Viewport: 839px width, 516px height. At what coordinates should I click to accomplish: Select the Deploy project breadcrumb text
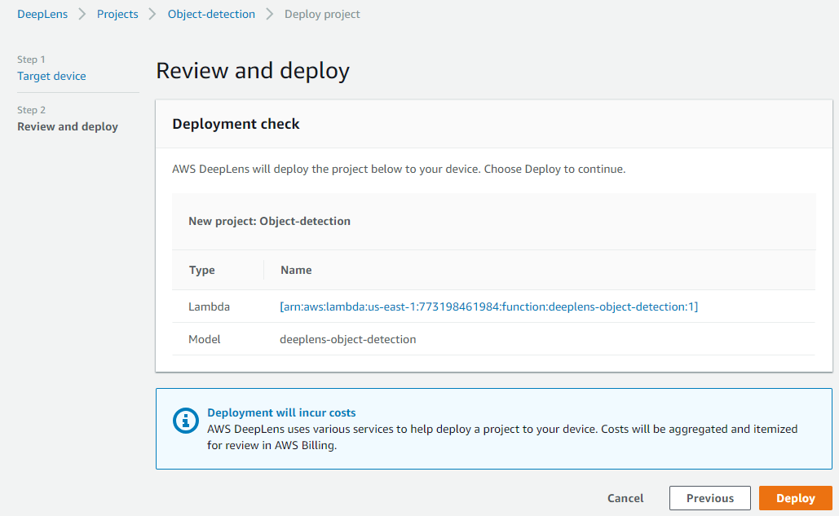(322, 14)
